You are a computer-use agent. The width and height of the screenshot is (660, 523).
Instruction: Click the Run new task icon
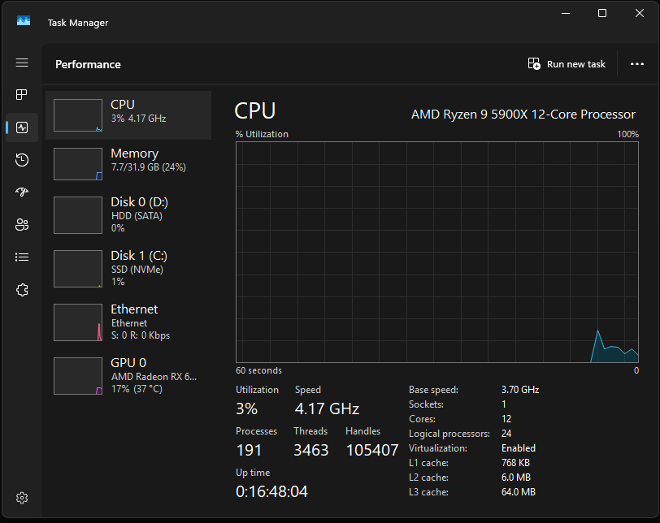(534, 64)
